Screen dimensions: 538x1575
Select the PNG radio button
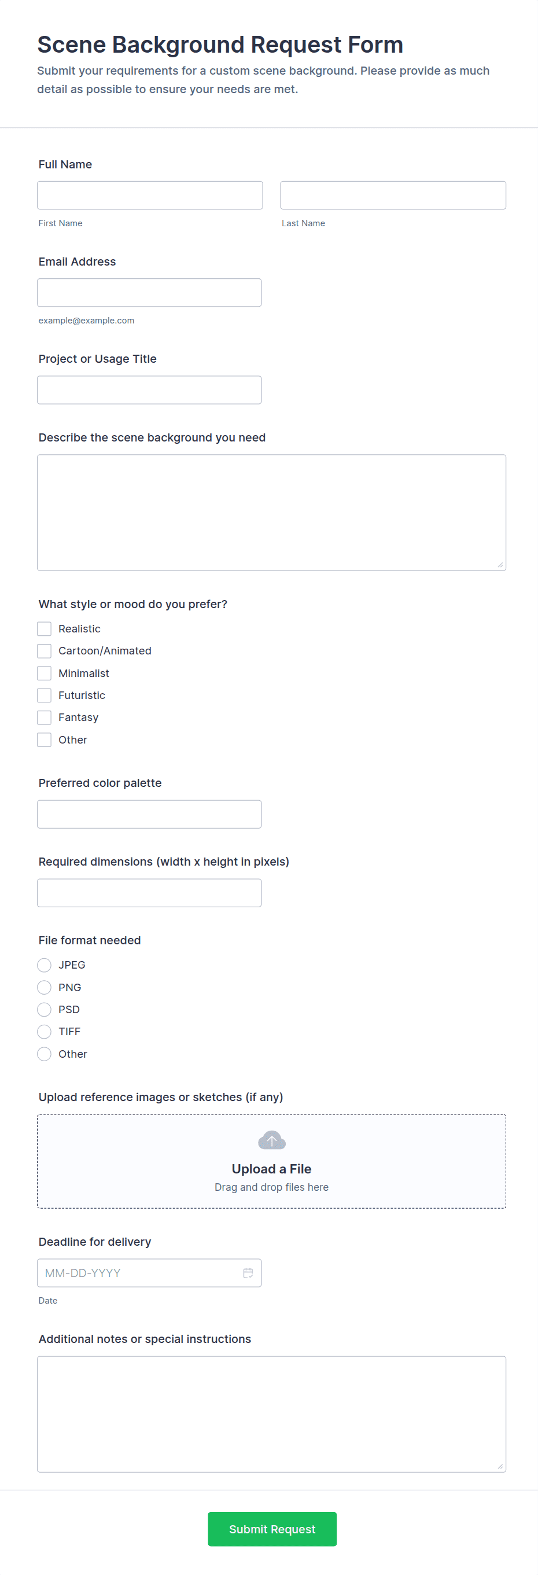coord(44,988)
